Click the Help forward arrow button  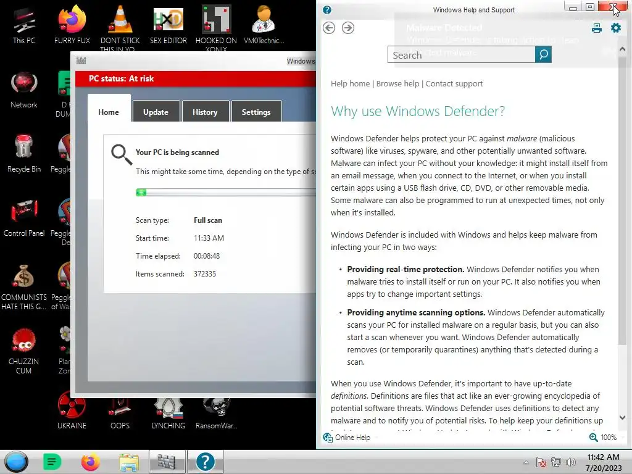click(348, 28)
